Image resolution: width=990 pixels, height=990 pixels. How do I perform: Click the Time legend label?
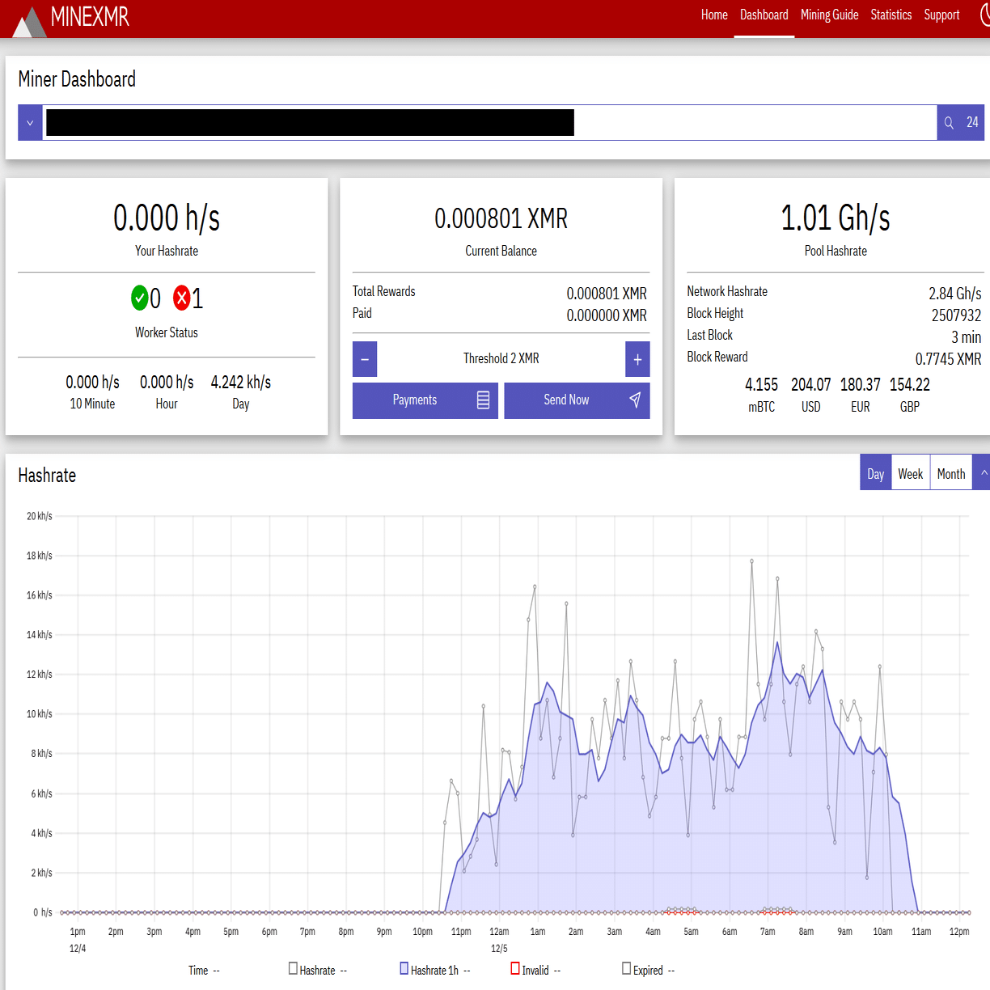tap(198, 970)
